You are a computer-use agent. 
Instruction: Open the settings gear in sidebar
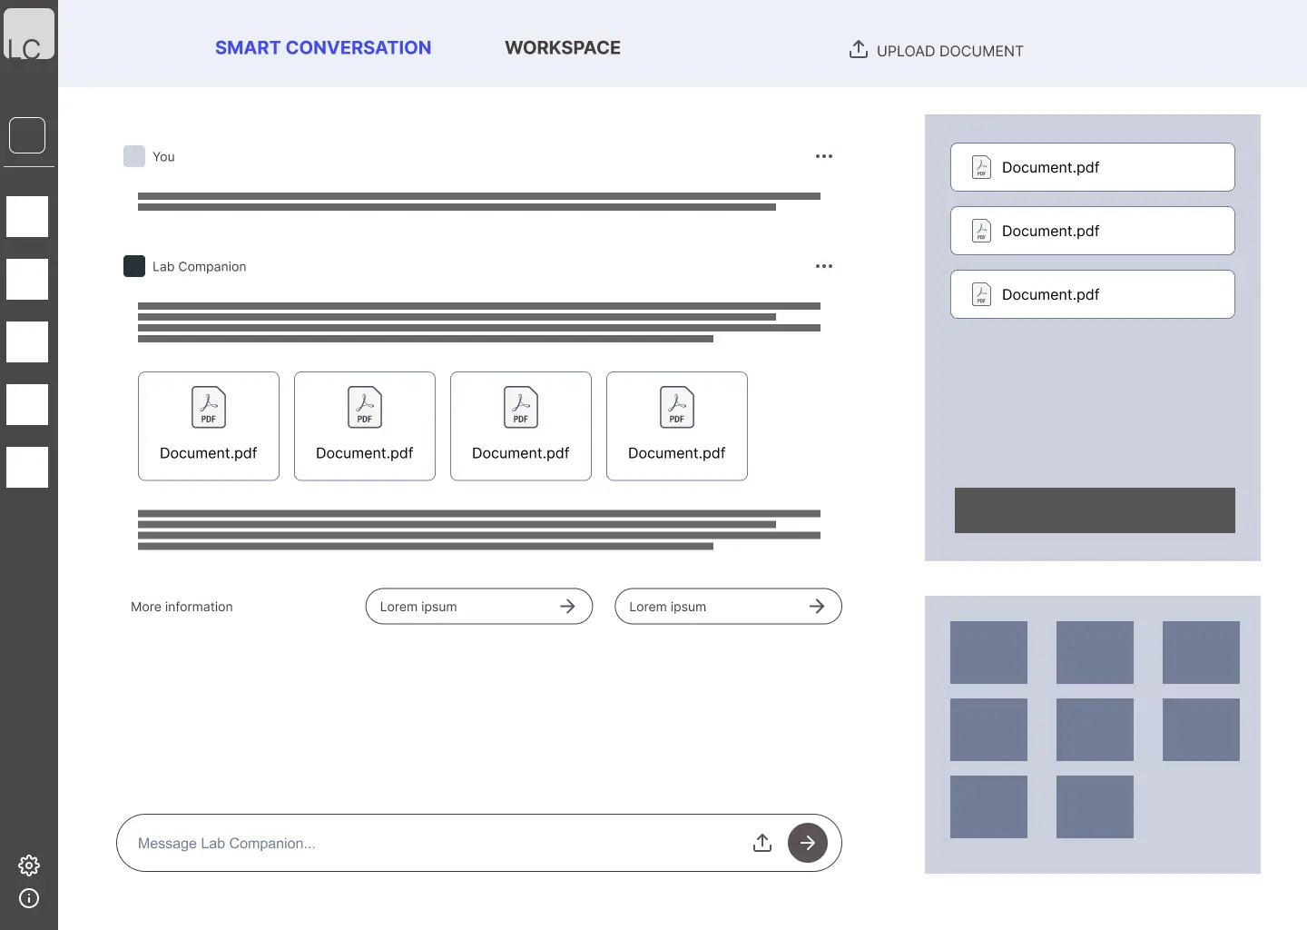click(x=29, y=865)
